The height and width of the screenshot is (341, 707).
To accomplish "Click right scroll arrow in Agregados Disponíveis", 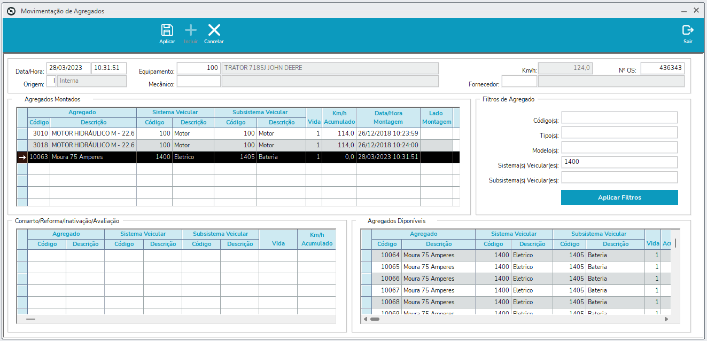I will [666, 319].
